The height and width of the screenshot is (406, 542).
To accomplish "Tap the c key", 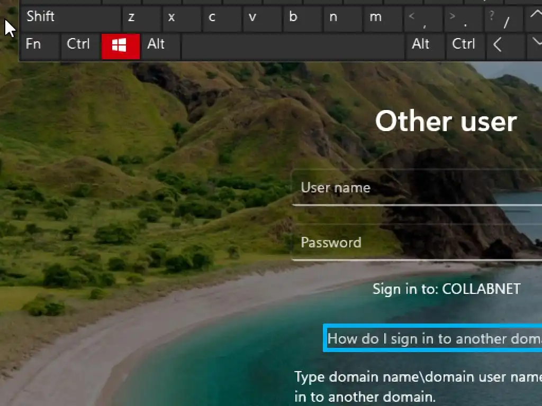I will [222, 19].
